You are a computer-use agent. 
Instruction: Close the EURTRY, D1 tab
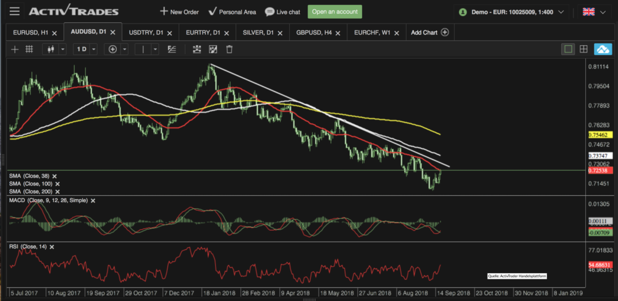(x=226, y=33)
